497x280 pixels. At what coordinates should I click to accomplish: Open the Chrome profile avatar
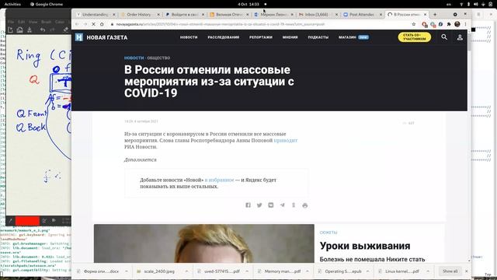click(457, 24)
